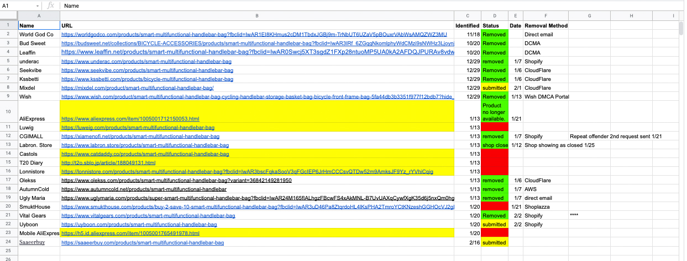Viewport: 687px width, 261px height.
Task: Open the vitalgears.com product link
Action: coord(147,216)
